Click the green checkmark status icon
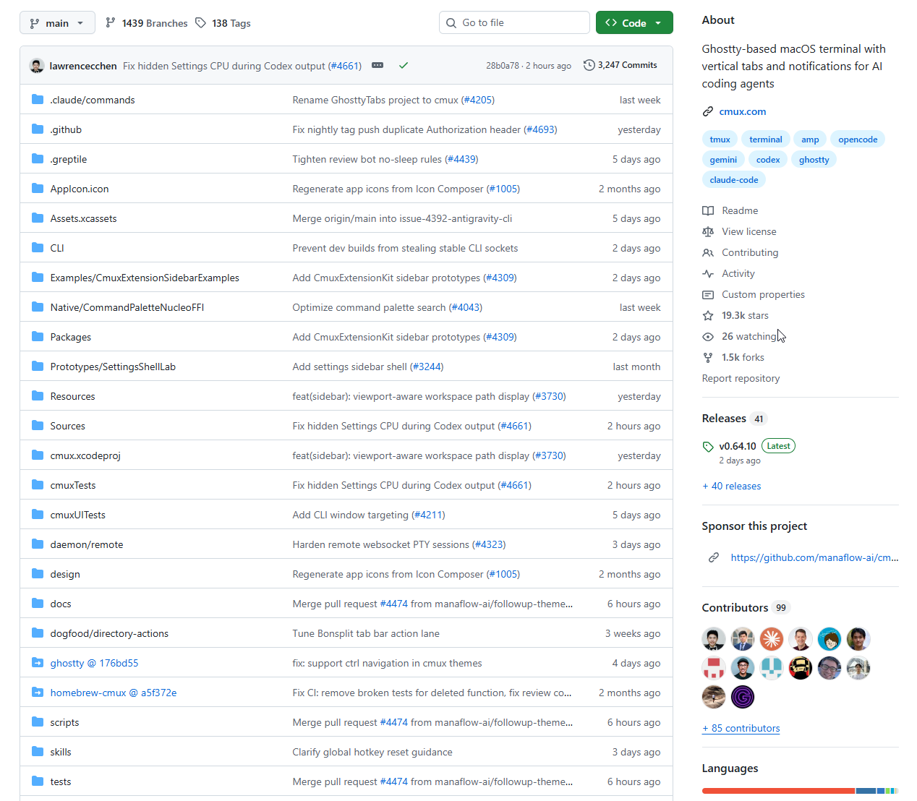The image size is (917, 801). click(404, 65)
